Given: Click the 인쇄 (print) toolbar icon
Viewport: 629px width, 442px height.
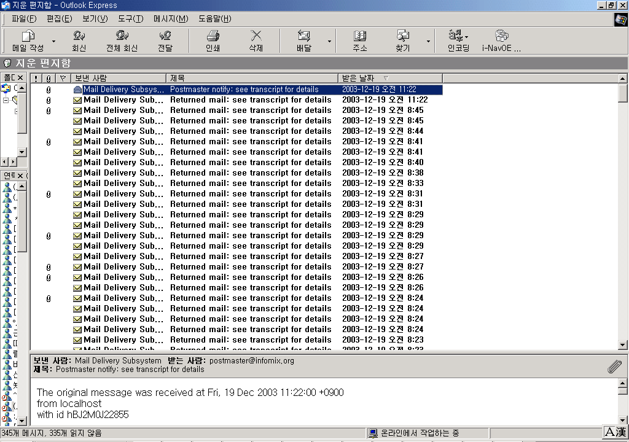Looking at the screenshot, I should pyautogui.click(x=213, y=36).
